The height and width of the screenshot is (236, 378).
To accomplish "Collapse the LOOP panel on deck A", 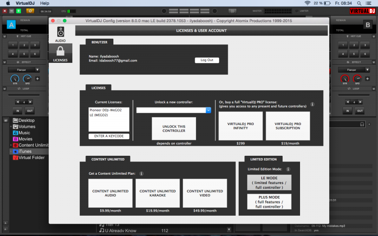I will pos(4,89).
